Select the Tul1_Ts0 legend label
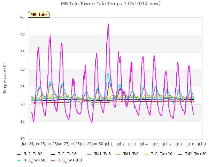 131,154
